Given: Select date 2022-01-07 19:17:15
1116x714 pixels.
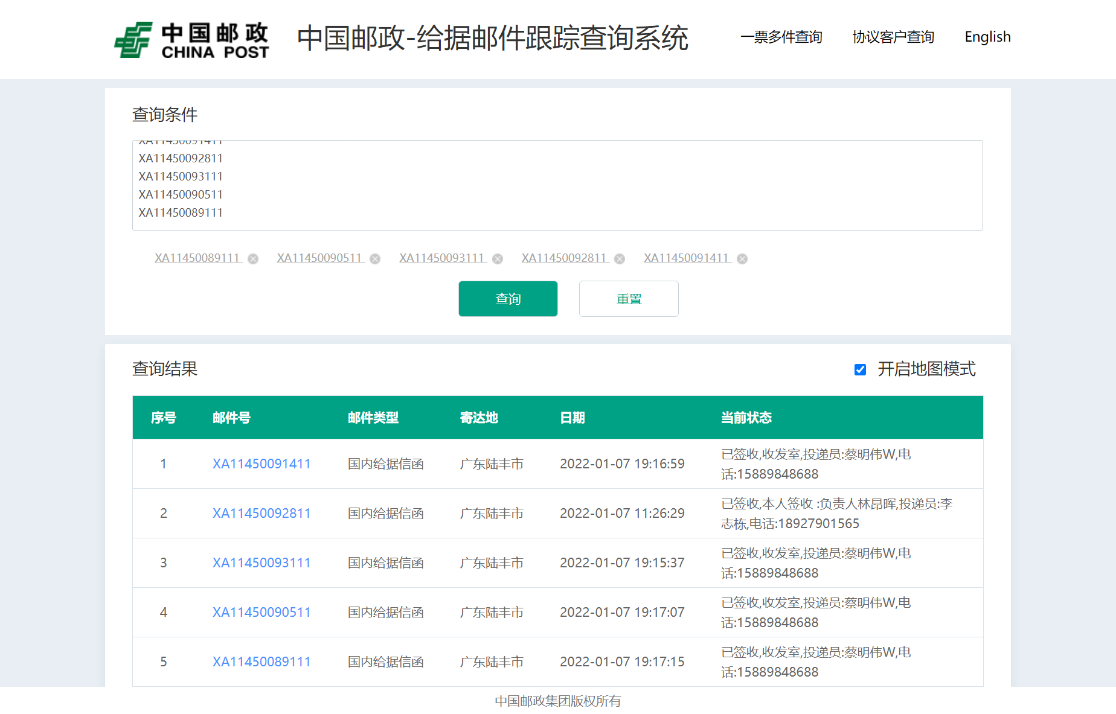Looking at the screenshot, I should click(622, 661).
